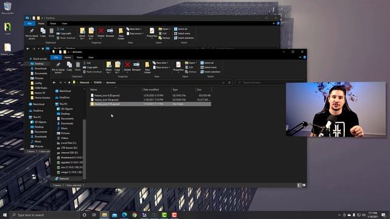Image resolution: width=390 pixels, height=219 pixels.
Task: Open the View tab in the Desktop window
Action: pyautogui.click(x=65, y=24)
